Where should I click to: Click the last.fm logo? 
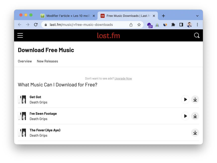coord(108,35)
